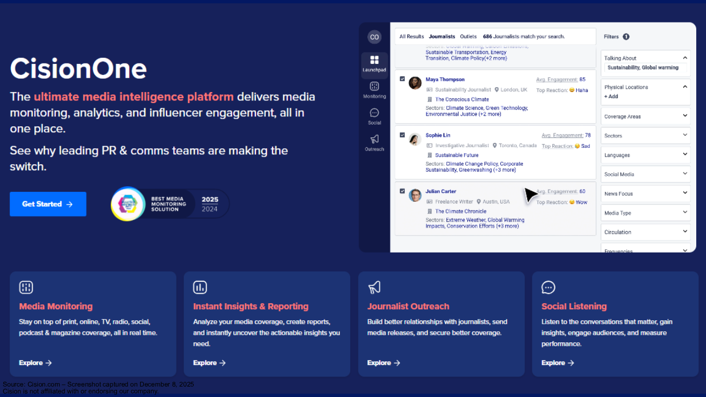Click the Social Listening chat bubble icon
The width and height of the screenshot is (706, 397).
coord(548,287)
